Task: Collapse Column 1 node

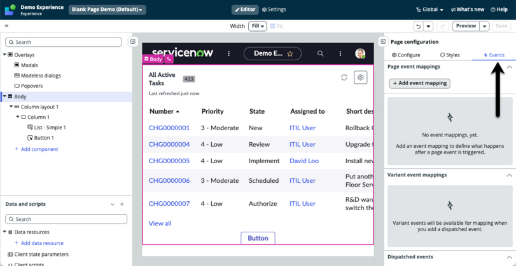Action: (18, 117)
